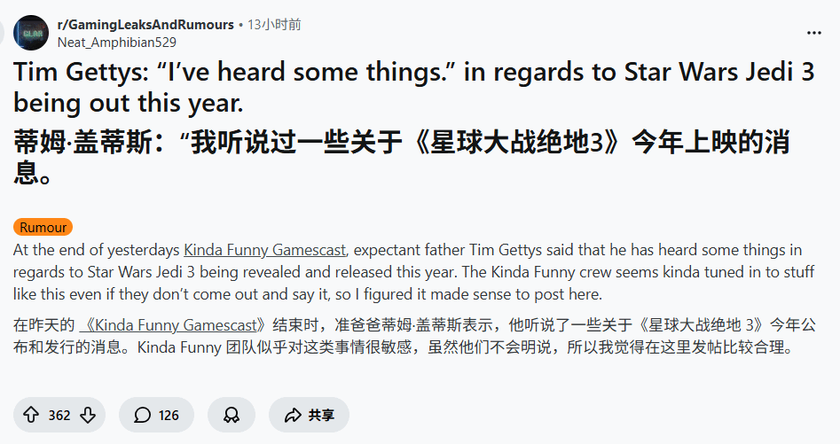840x444 pixels.
Task: Click the share arrow icon
Action: [293, 415]
